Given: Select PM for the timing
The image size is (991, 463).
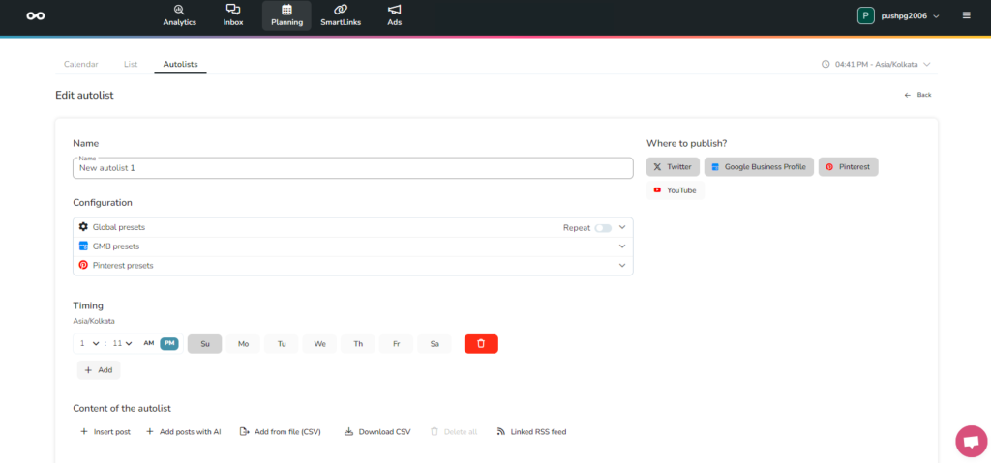Looking at the screenshot, I should coord(168,343).
